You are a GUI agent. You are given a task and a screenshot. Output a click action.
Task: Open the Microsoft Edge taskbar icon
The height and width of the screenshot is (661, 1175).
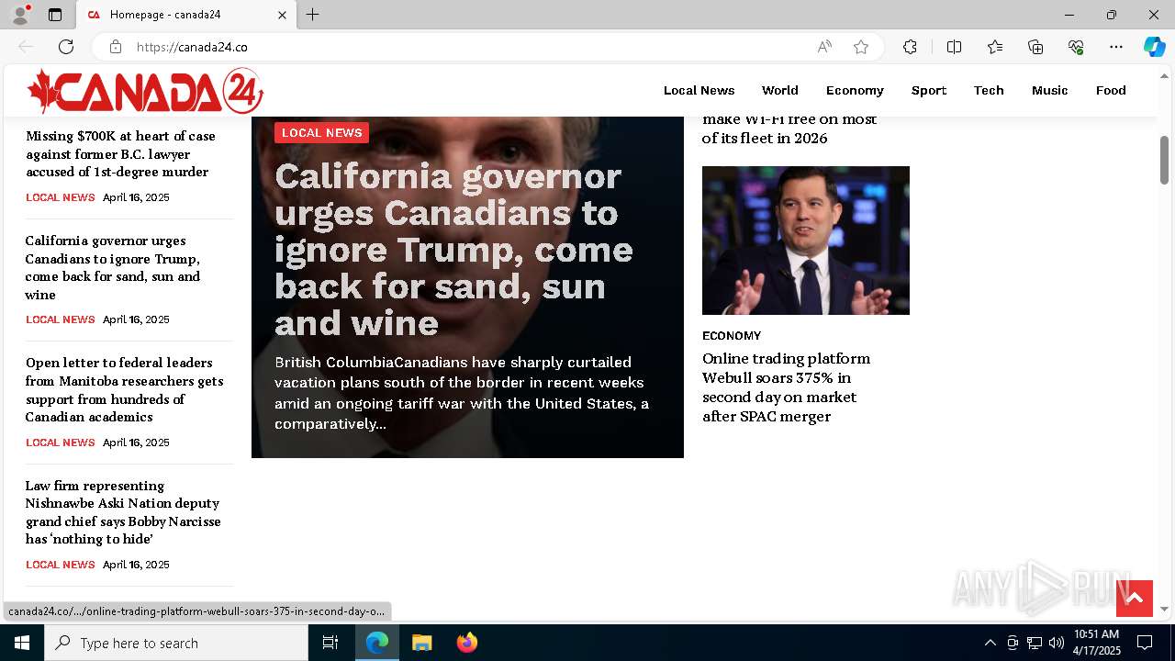tap(377, 643)
